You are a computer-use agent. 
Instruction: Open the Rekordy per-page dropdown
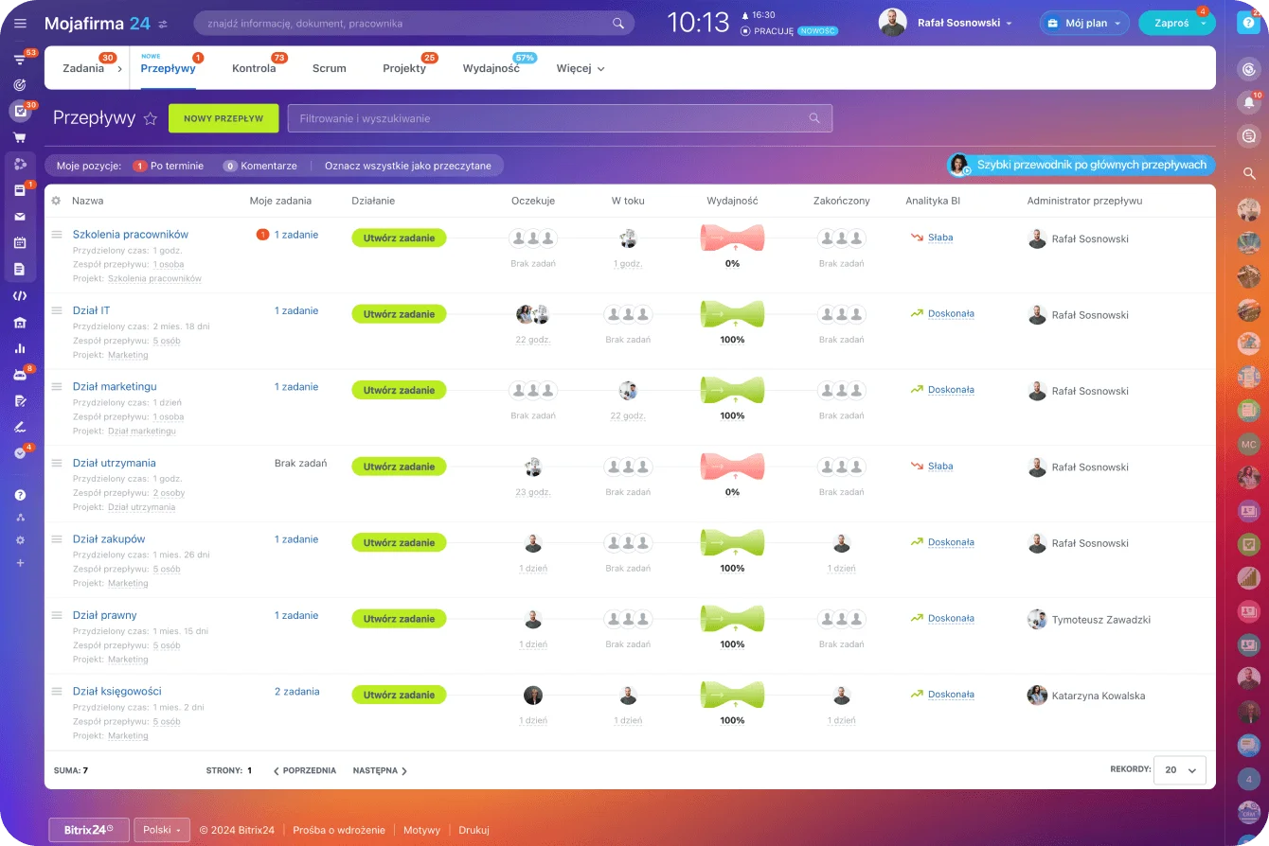[x=1179, y=770]
